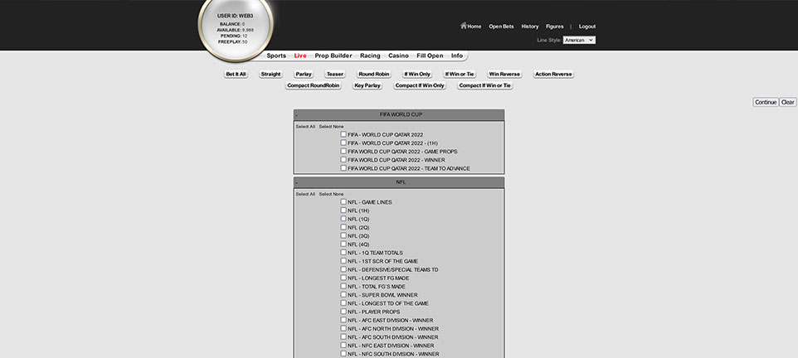Open the Open Bets page
The image size is (798, 358).
pyautogui.click(x=501, y=27)
